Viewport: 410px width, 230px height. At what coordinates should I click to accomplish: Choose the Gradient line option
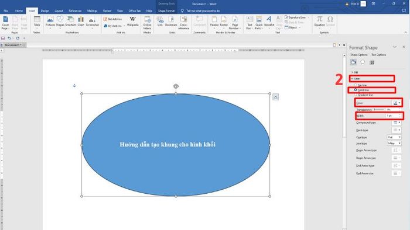(x=356, y=95)
